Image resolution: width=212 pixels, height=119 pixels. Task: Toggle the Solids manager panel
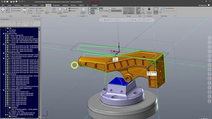[x=92, y=11]
